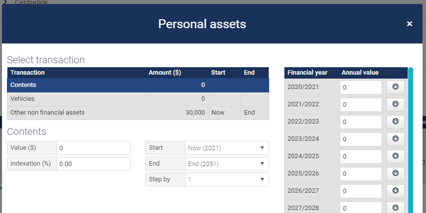Screen dimensions: 426x213
Task: Open the End year dropdown
Action: 227,164
